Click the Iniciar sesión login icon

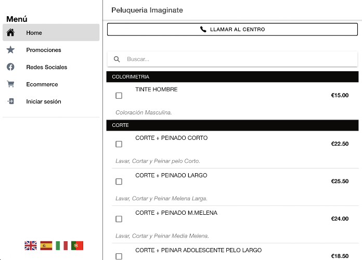[x=10, y=101]
